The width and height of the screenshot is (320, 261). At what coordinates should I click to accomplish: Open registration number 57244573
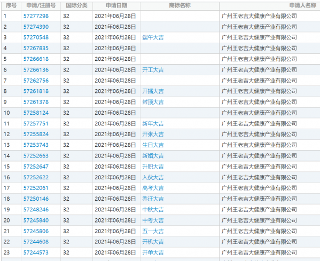pyautogui.click(x=36, y=253)
